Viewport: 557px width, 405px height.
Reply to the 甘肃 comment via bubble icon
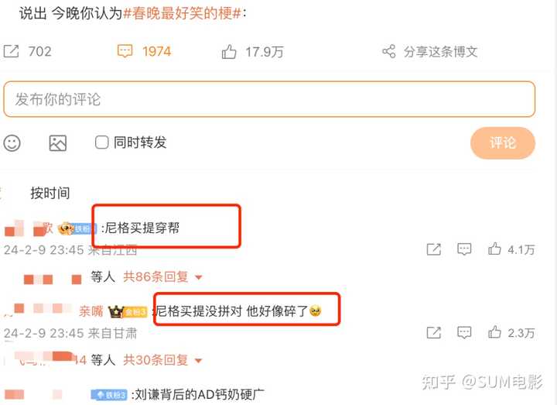pos(464,332)
